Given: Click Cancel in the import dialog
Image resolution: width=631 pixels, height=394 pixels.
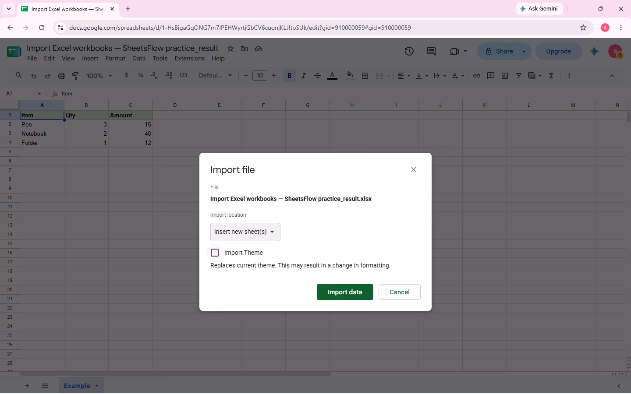Looking at the screenshot, I should pos(400,292).
